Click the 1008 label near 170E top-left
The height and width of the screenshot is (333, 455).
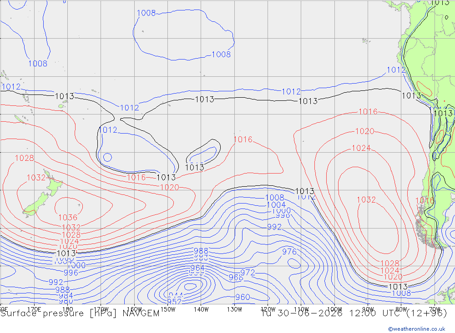tap(38, 64)
